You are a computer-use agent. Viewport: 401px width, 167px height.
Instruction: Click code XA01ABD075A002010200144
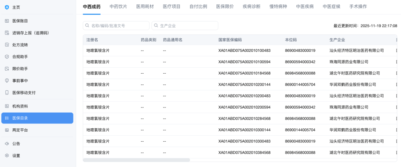pos(244,84)
